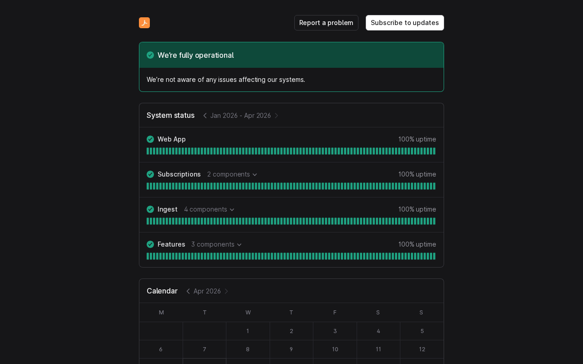The height and width of the screenshot is (364, 583).
Task: Show previous month in Calendar
Action: tap(188, 291)
